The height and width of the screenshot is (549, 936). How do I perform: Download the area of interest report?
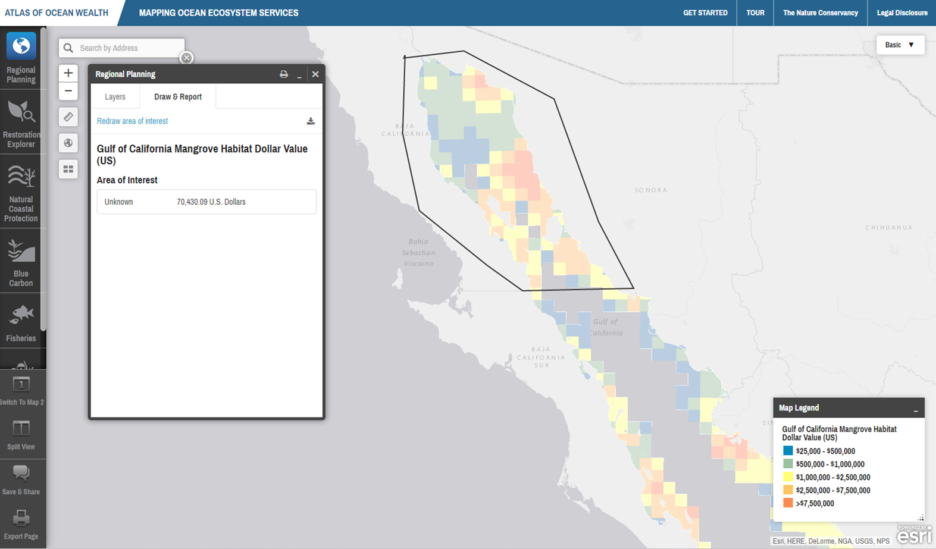(311, 121)
